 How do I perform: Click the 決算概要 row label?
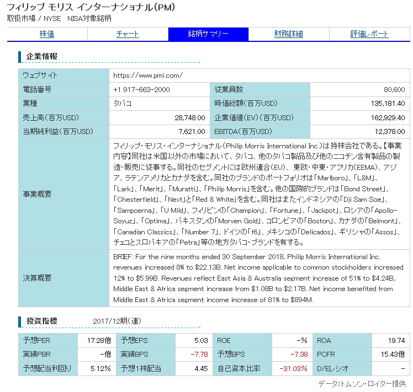(36, 278)
